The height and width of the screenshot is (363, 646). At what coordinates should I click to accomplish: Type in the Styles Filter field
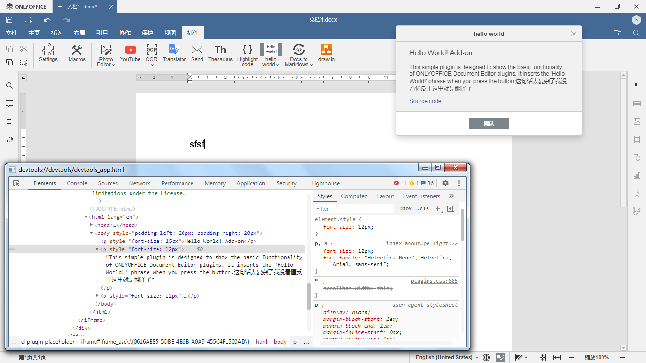click(x=354, y=208)
